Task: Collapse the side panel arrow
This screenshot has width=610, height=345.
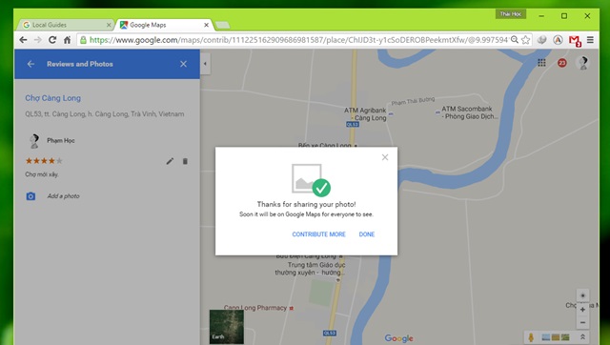Action: [206, 64]
